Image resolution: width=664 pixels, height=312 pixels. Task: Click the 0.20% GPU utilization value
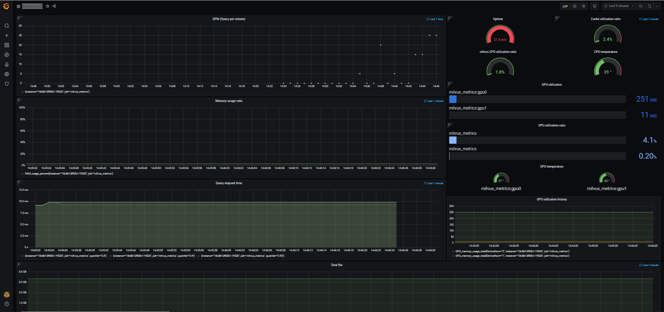tap(647, 156)
